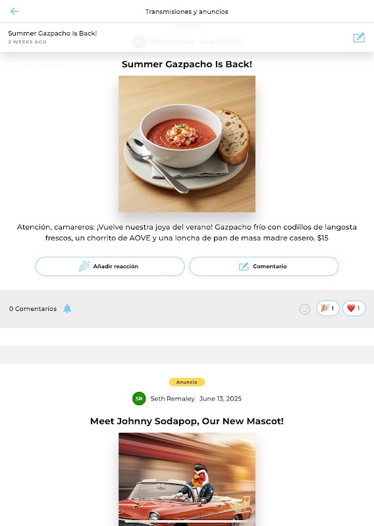Screen dimensions: 374x526
Task: Toggle the comment notifications bell
Action: coord(67,308)
